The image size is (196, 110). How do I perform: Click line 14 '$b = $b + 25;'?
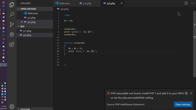tap(76, 48)
